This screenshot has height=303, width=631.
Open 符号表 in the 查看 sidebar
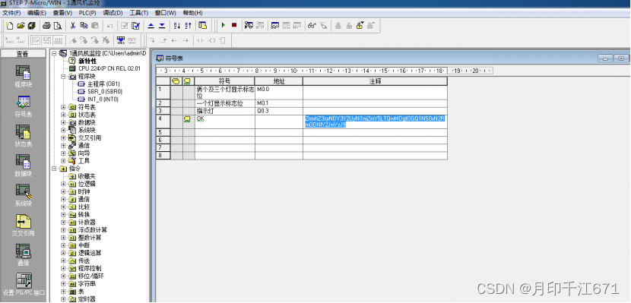pos(24,106)
